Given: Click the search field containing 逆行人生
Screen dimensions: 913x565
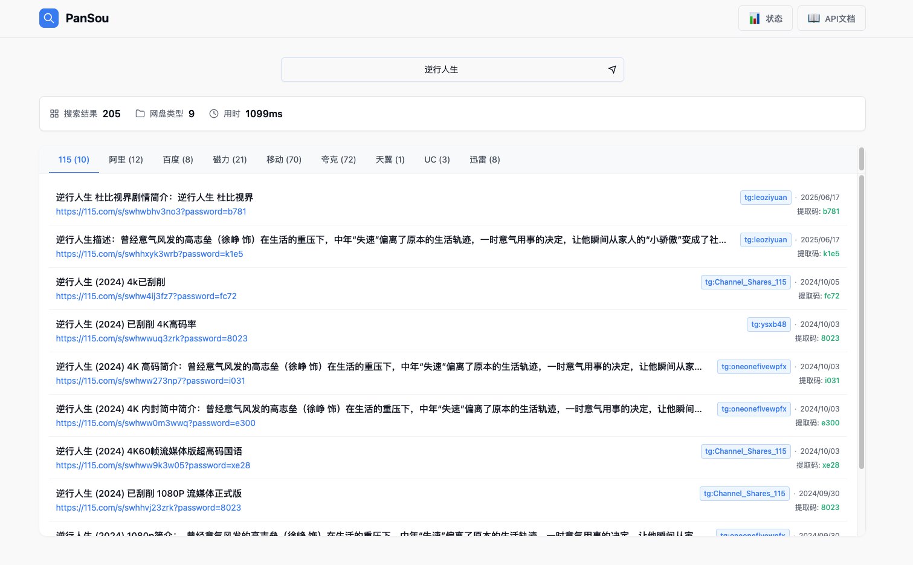Looking at the screenshot, I should click(x=441, y=69).
